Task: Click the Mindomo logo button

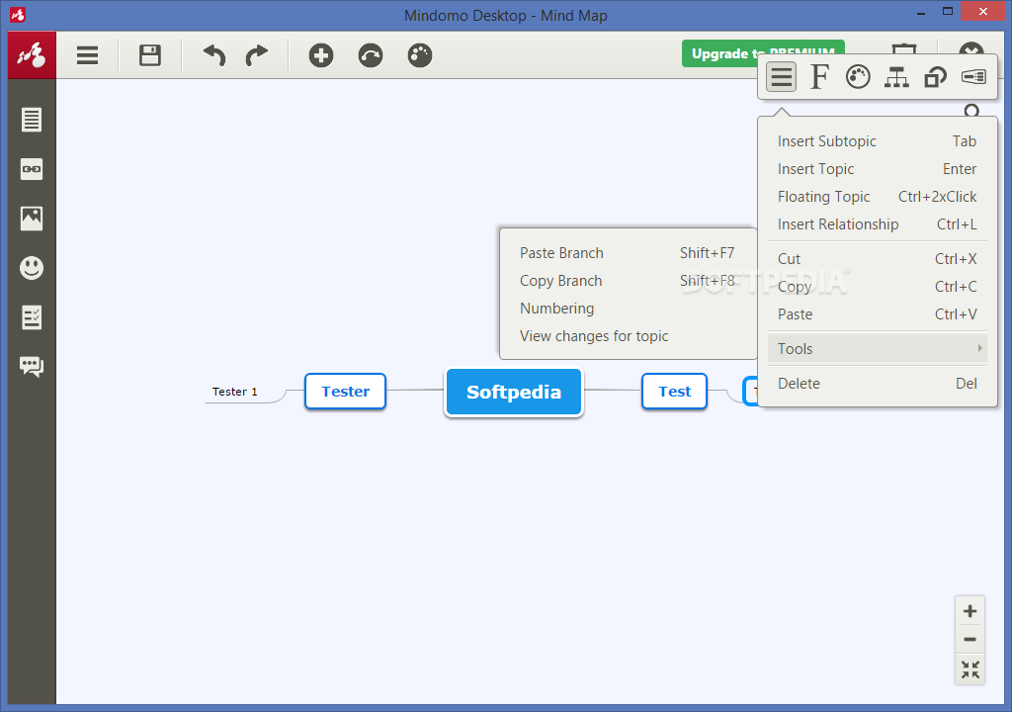Action: point(32,55)
